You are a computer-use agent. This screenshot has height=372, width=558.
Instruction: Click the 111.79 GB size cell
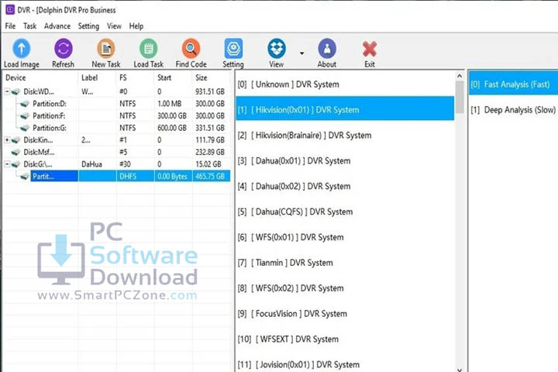coord(211,140)
